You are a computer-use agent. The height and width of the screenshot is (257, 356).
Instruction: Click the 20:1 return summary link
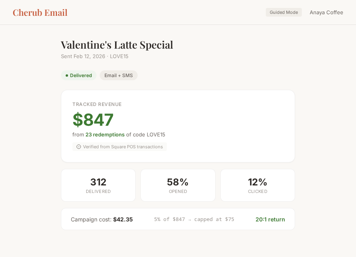coord(270,219)
